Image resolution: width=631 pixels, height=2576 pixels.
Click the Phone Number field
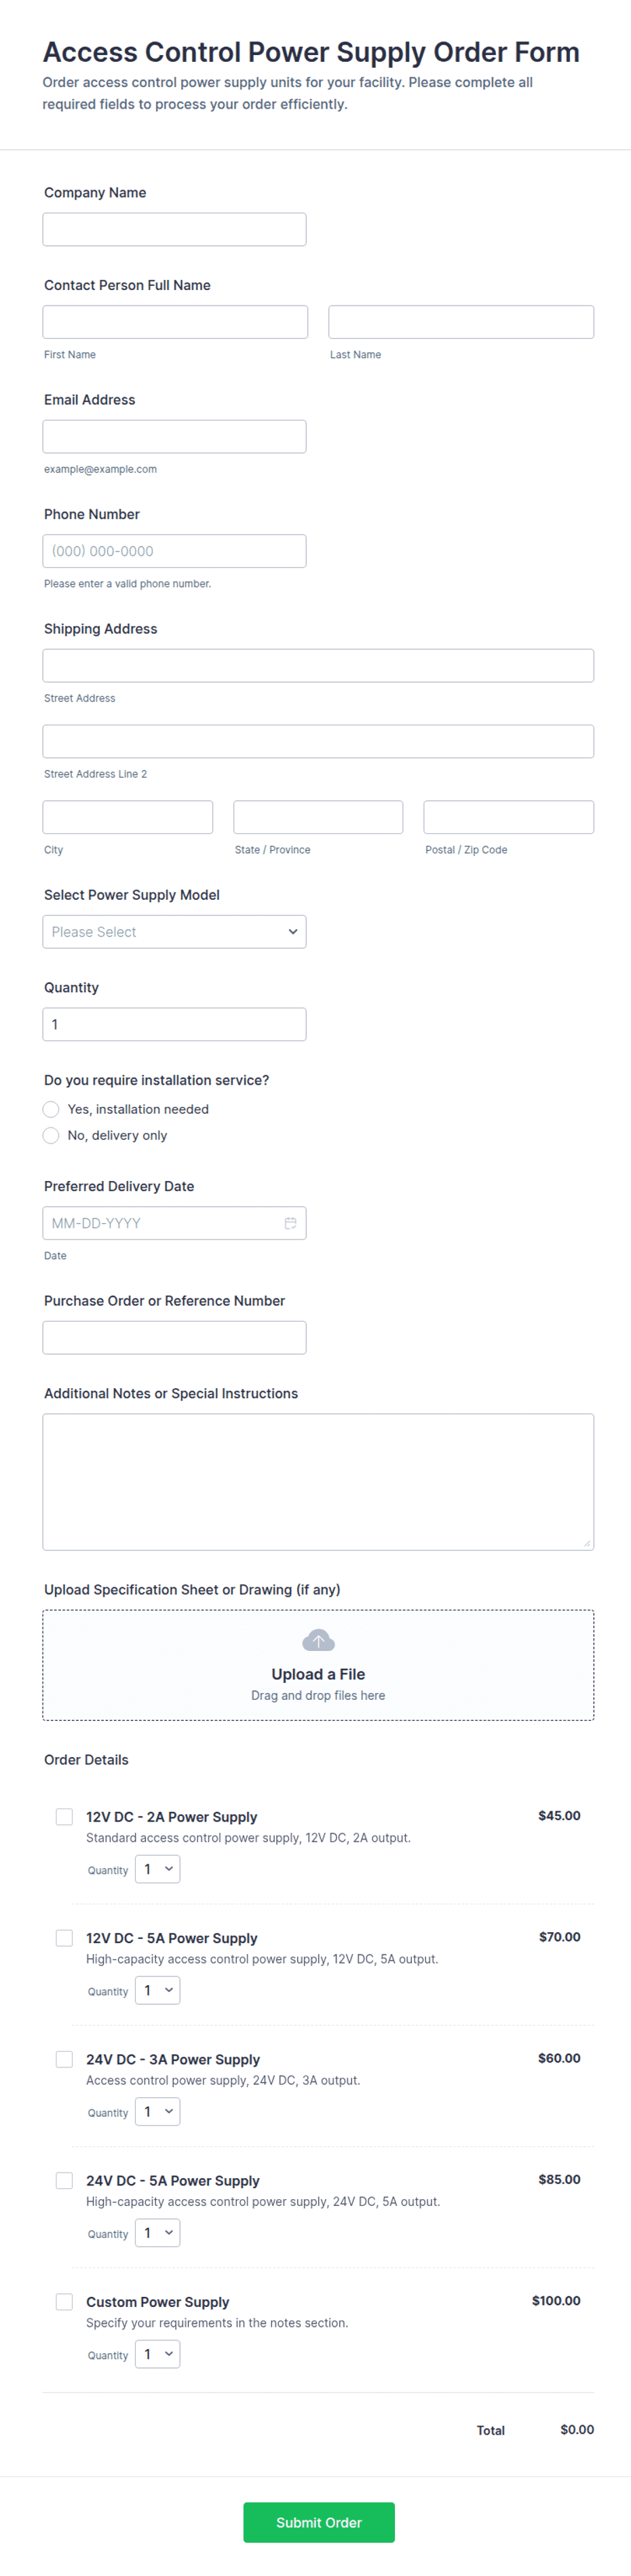click(x=174, y=551)
